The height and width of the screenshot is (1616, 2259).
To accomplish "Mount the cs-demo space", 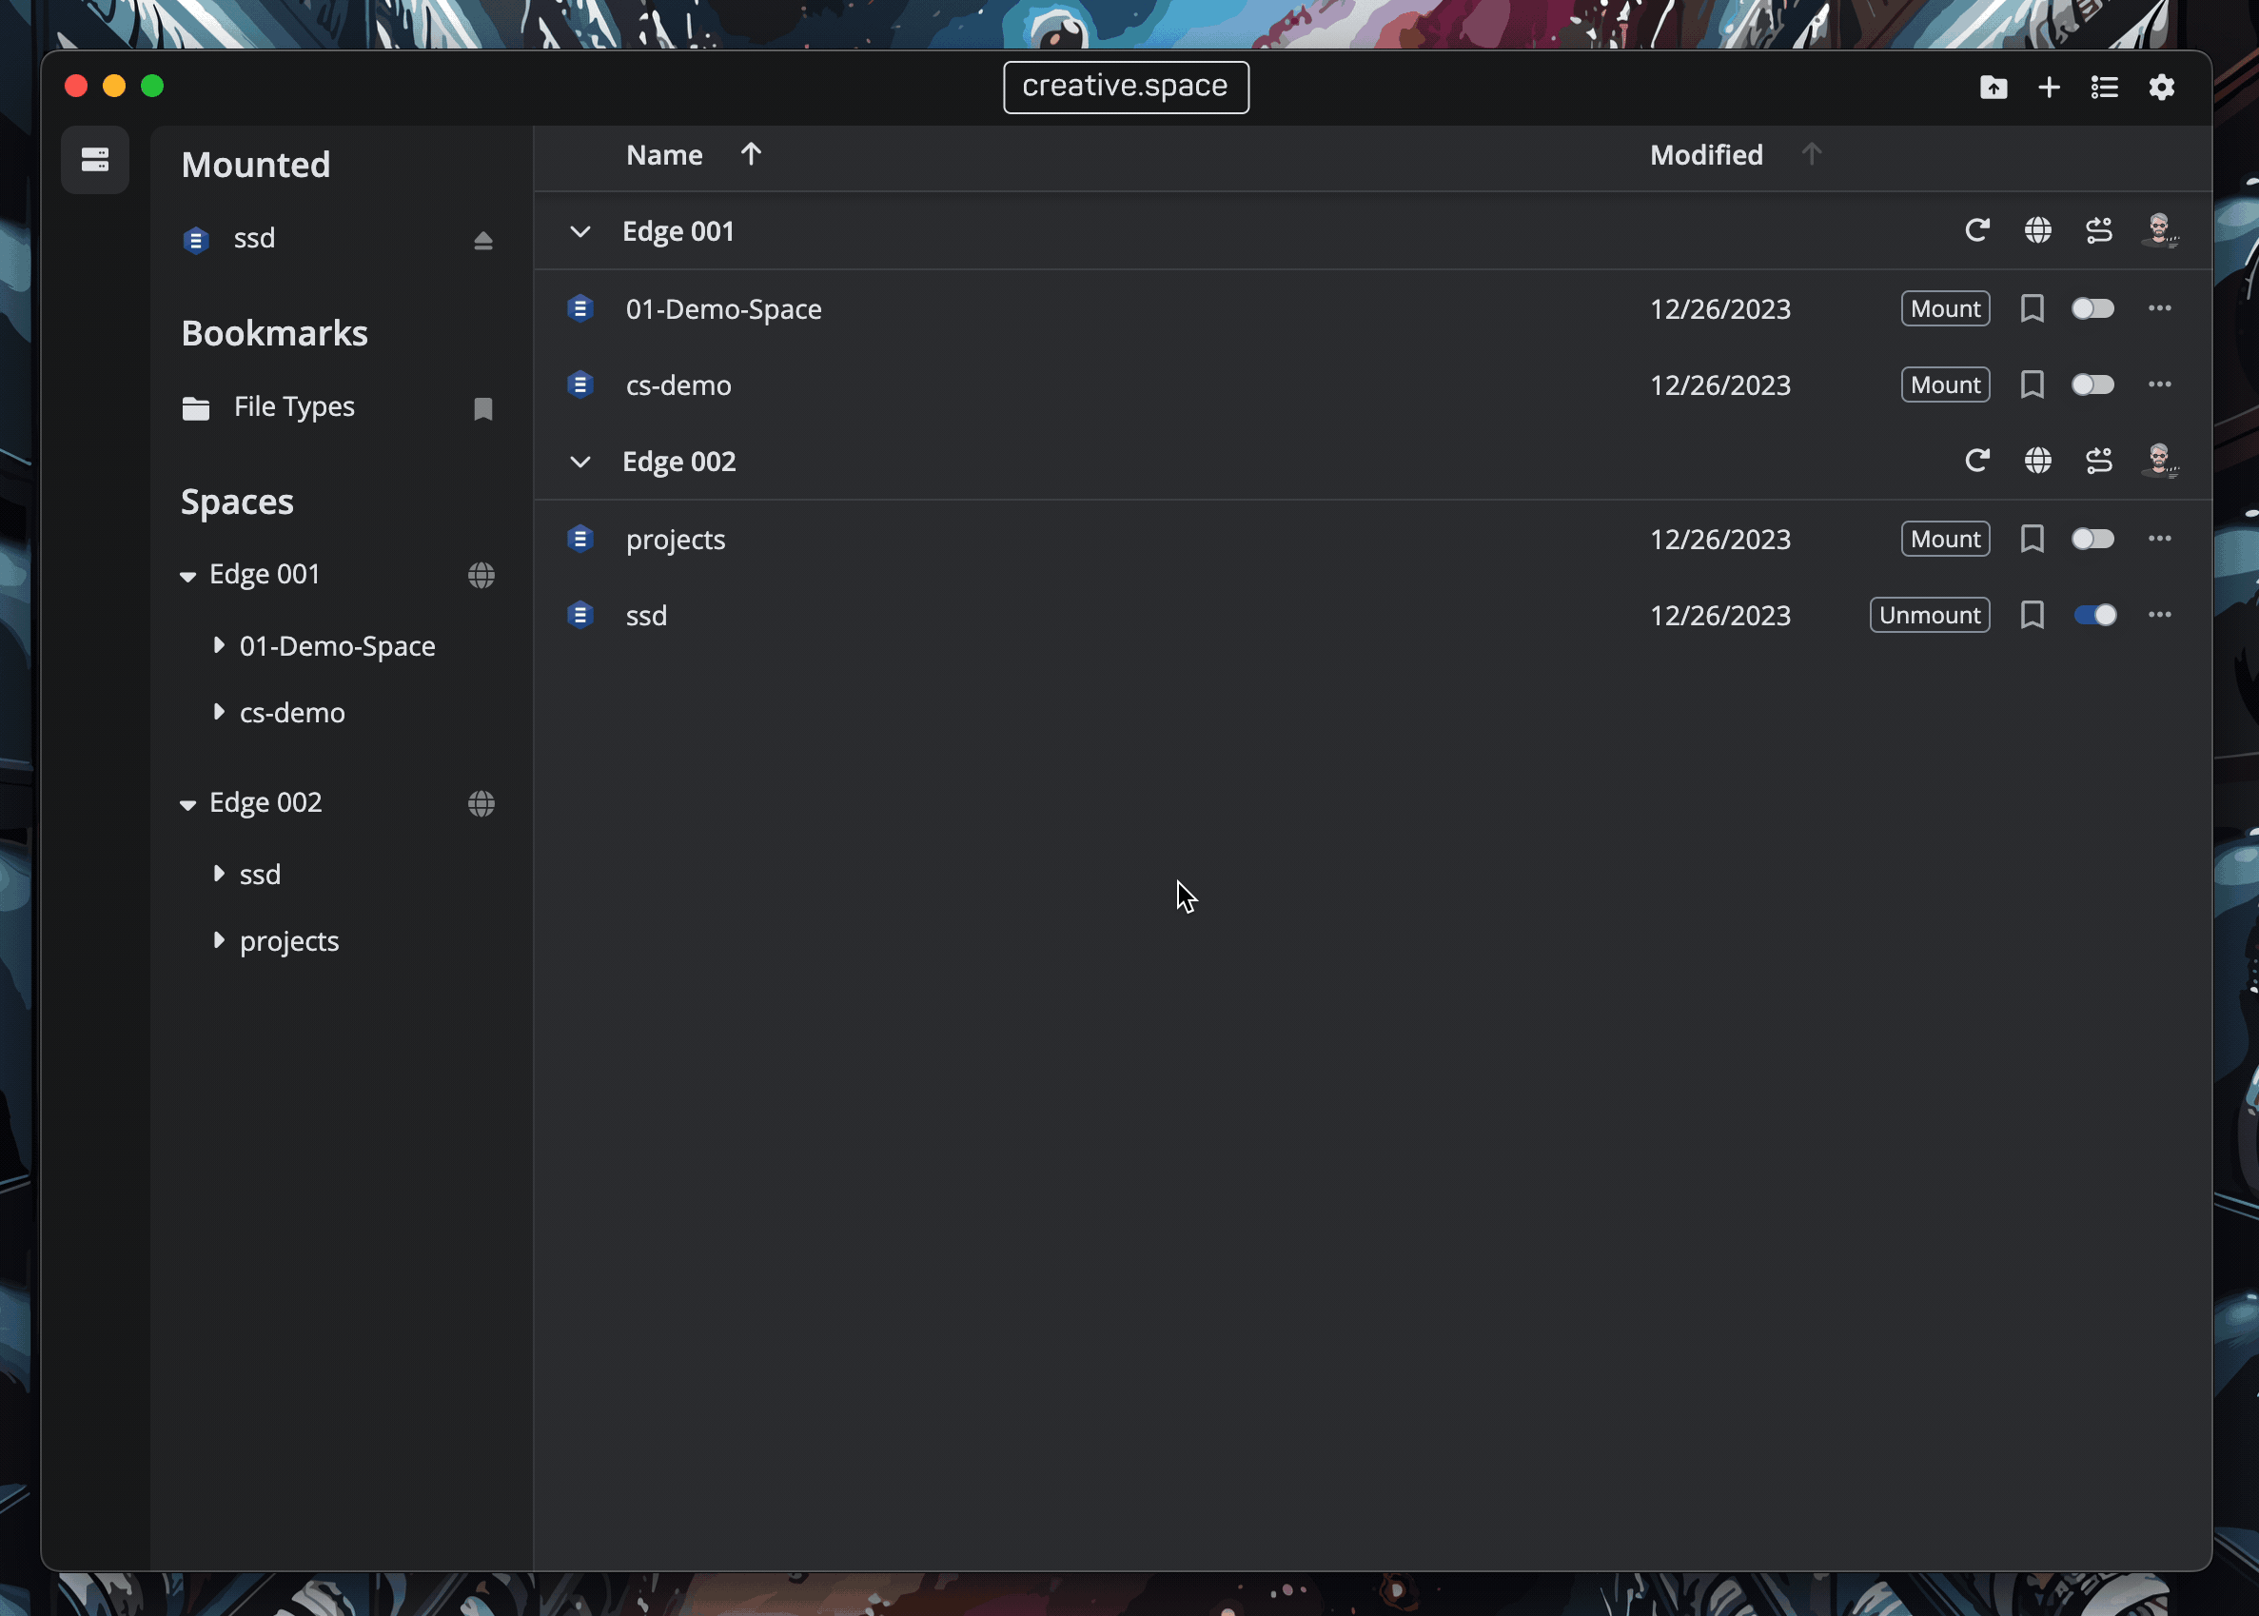I will pos(1945,384).
